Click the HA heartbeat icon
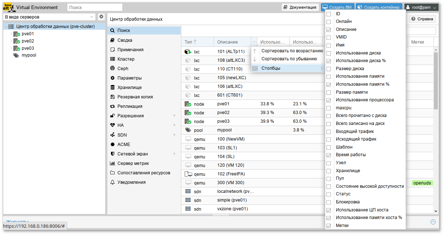444x235 pixels. tap(112, 125)
